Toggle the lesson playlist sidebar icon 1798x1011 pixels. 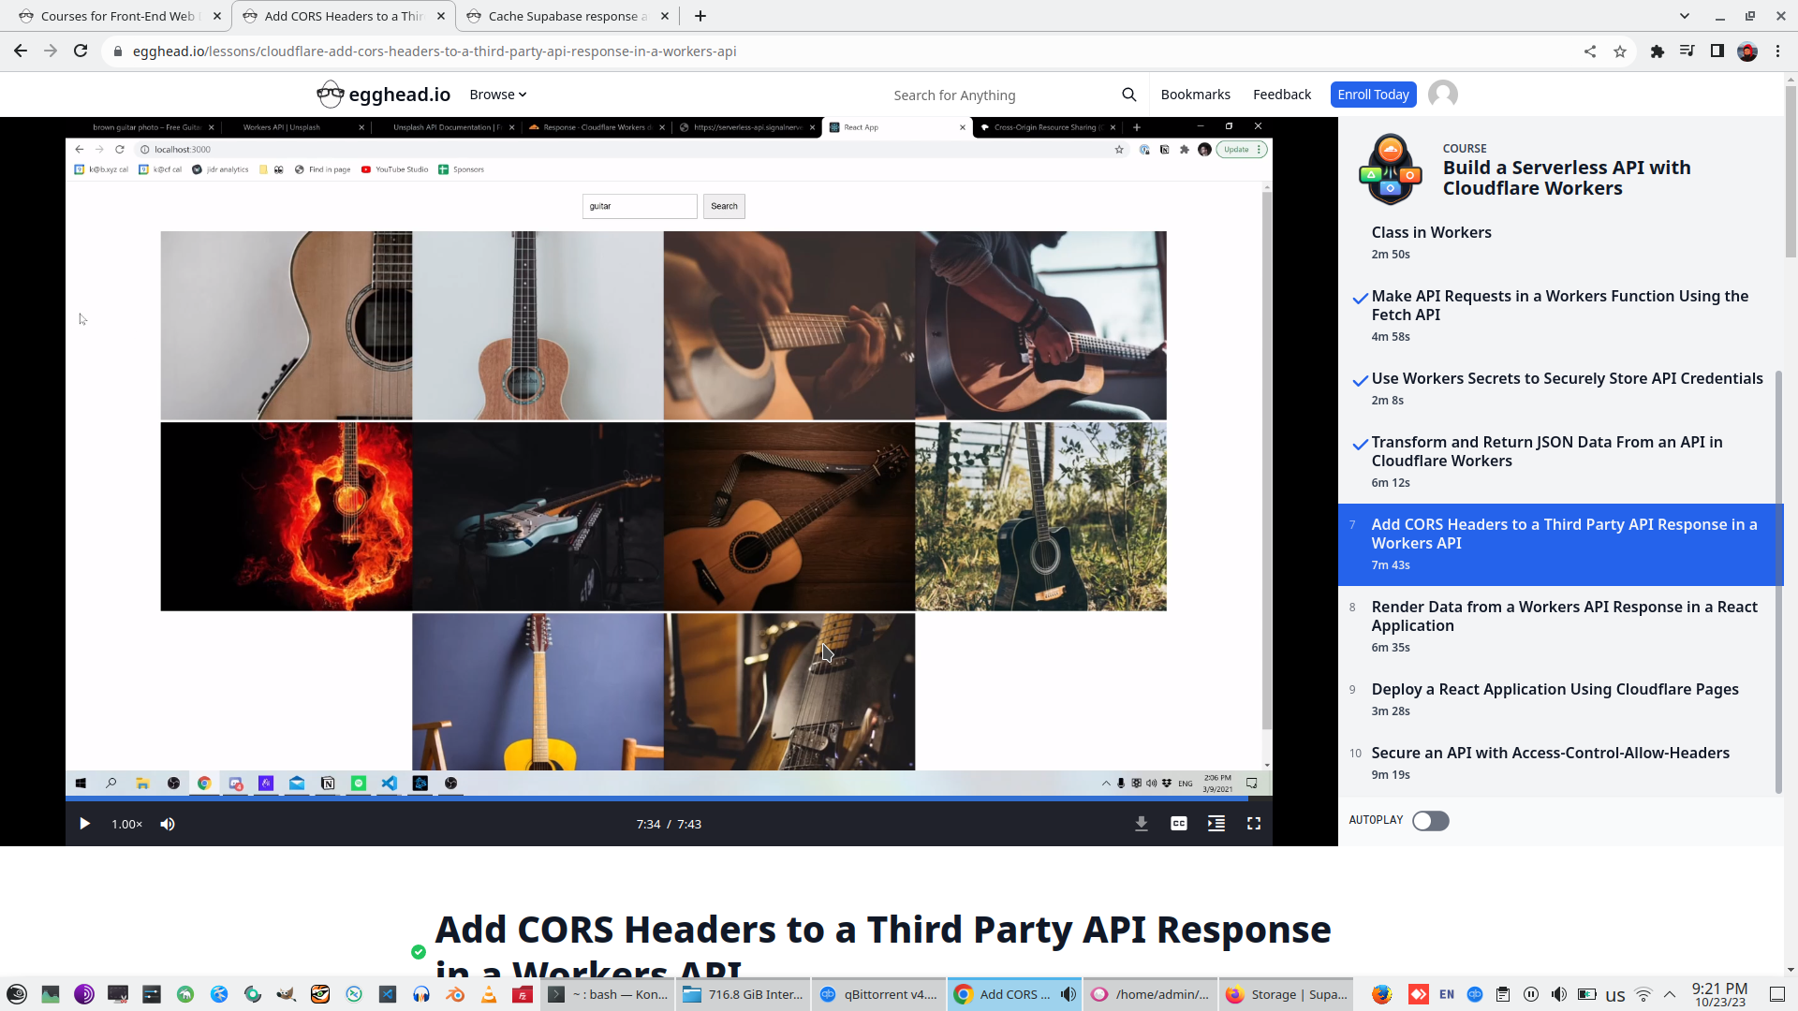[x=1216, y=824]
